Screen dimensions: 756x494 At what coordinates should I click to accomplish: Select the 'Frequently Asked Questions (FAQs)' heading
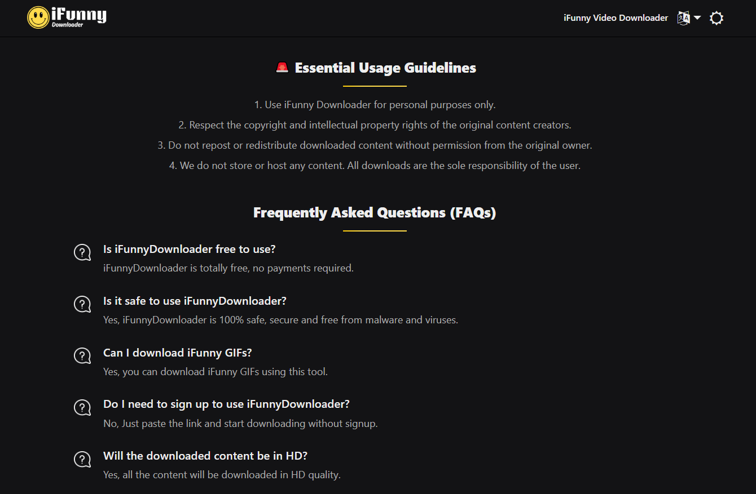[x=375, y=213]
